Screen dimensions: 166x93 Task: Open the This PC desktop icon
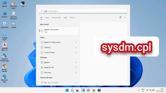pos(4,4)
